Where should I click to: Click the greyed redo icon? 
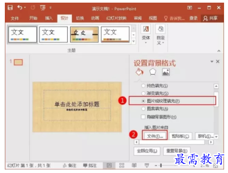coord(33,7)
